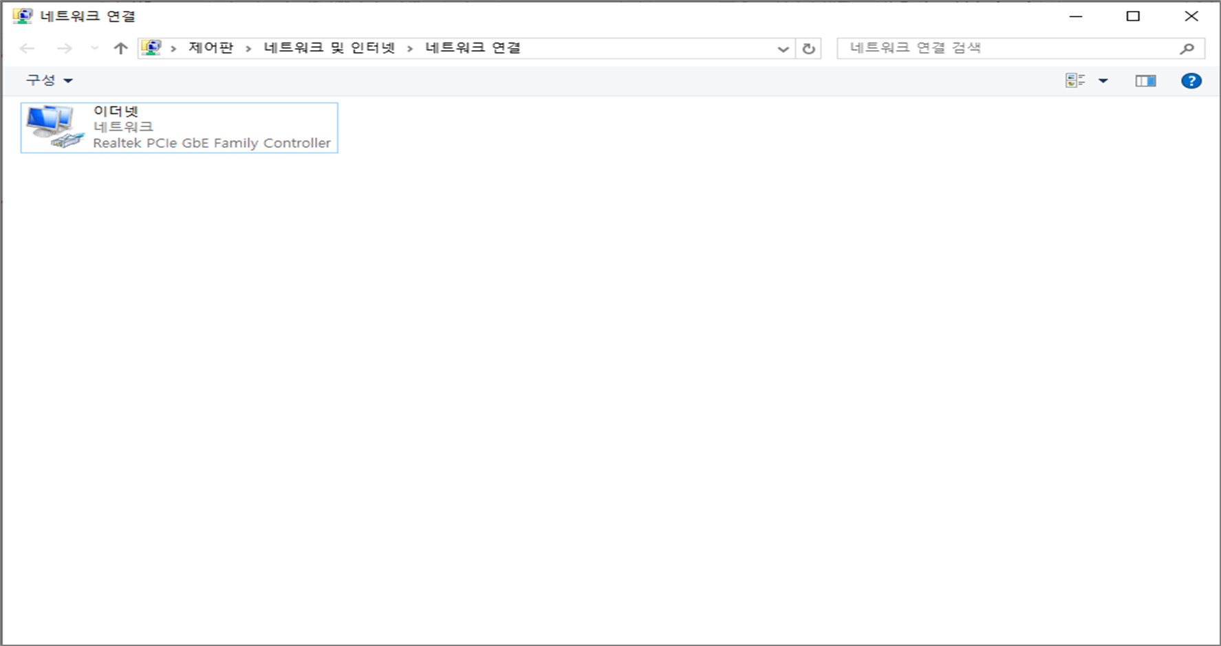Expand chevron after 제어판 breadcrumb
Screen dimensions: 1221x646
click(x=248, y=48)
